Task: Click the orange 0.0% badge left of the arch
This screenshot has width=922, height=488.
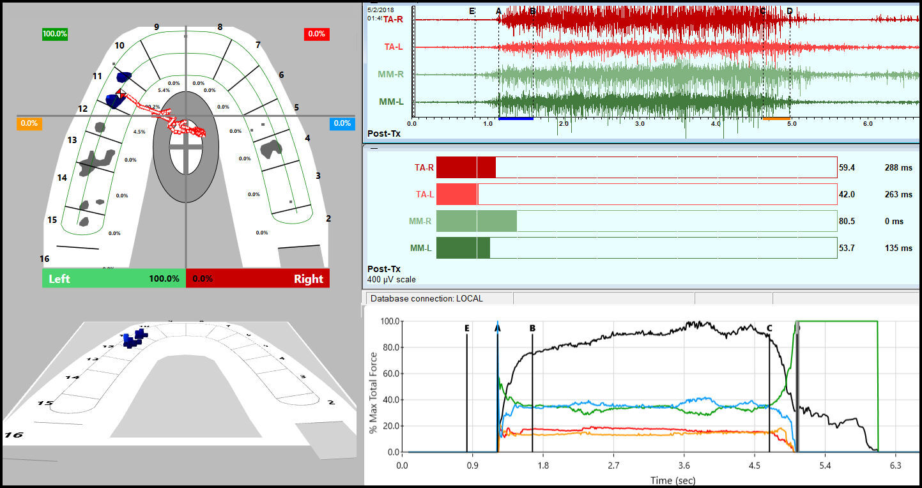Action: [29, 123]
